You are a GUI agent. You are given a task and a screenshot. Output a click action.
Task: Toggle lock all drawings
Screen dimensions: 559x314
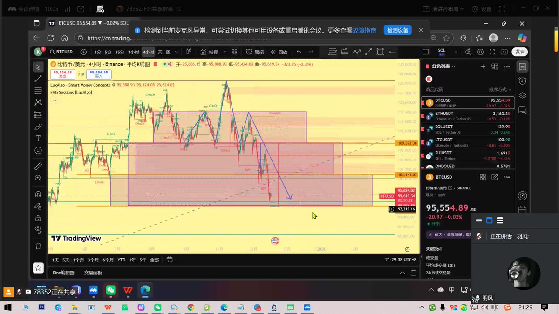[38, 217]
